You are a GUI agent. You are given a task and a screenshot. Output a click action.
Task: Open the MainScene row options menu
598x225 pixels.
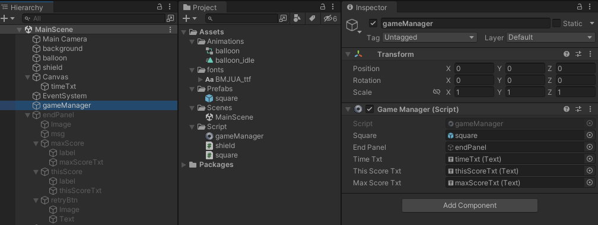(x=170, y=30)
